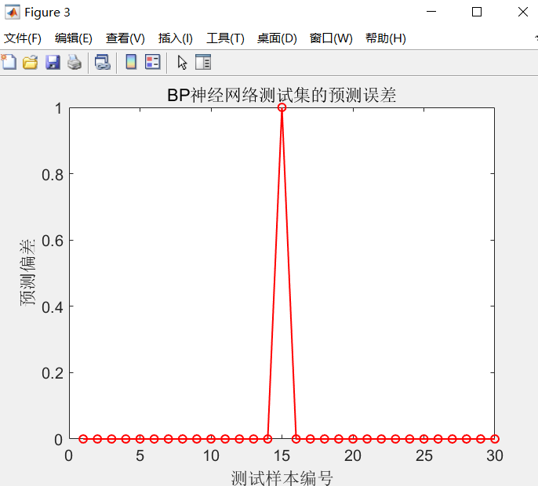Click the peak data marker at sample 15
Viewport: 538px width, 486px height.
coord(282,107)
